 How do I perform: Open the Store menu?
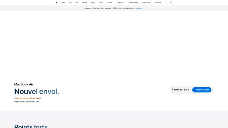63,3
